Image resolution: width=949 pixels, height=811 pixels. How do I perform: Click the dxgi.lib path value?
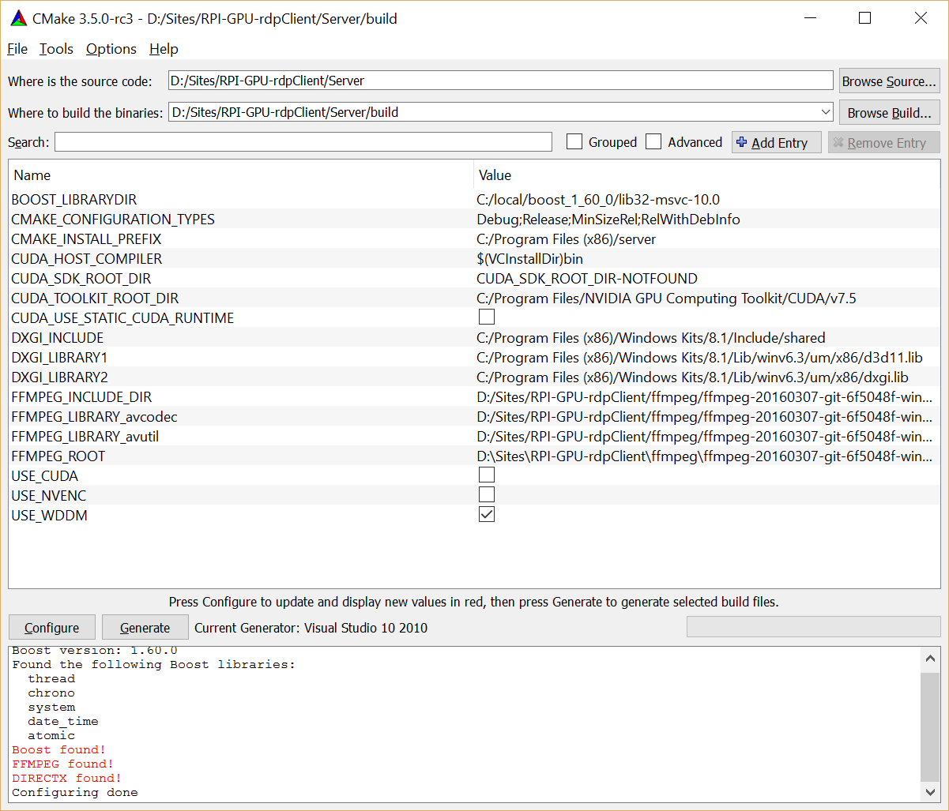[692, 377]
